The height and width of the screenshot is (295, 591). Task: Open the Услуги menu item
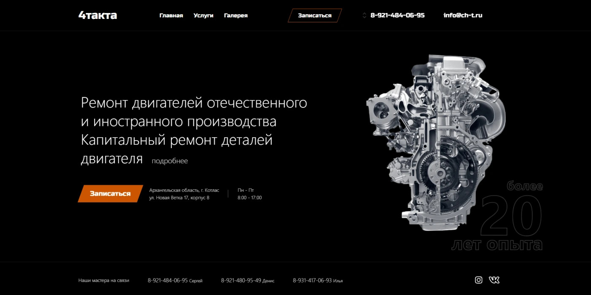(x=203, y=16)
